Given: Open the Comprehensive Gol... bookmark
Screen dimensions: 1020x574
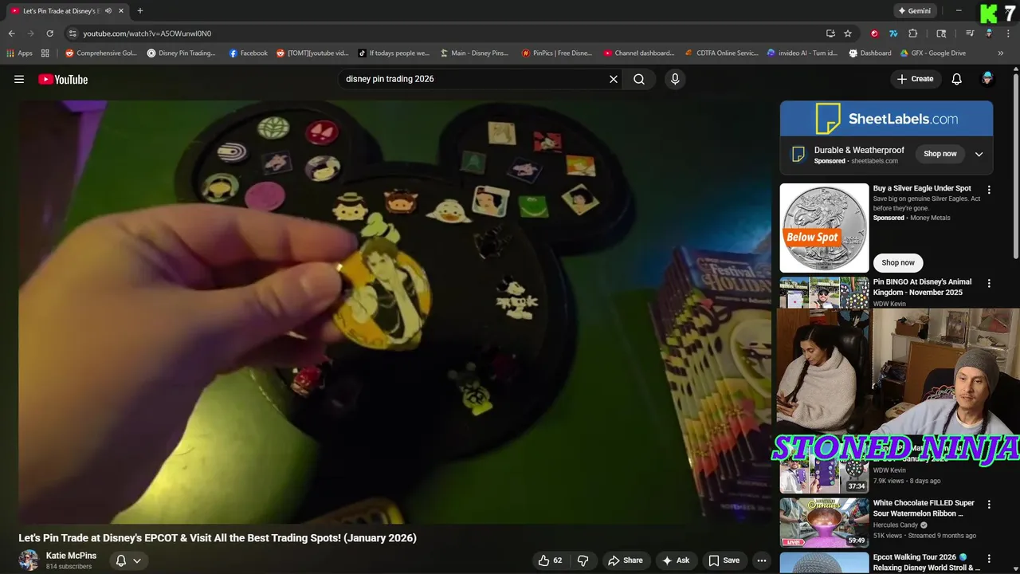Looking at the screenshot, I should 101,53.
